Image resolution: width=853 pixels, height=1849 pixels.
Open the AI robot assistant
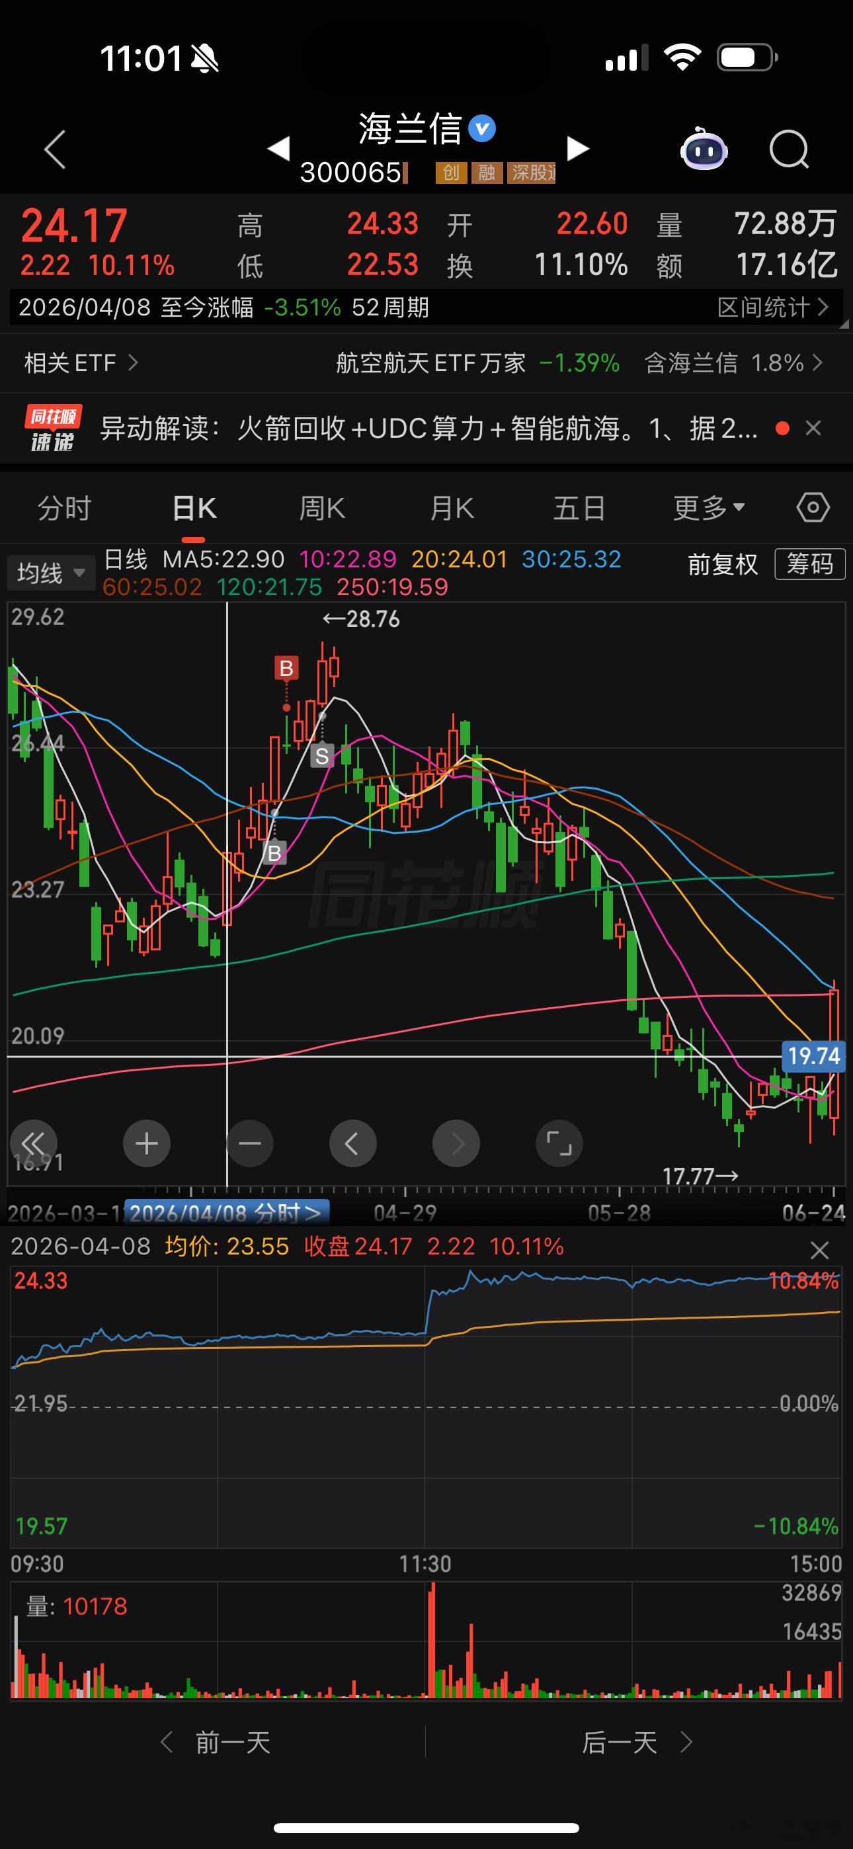704,149
